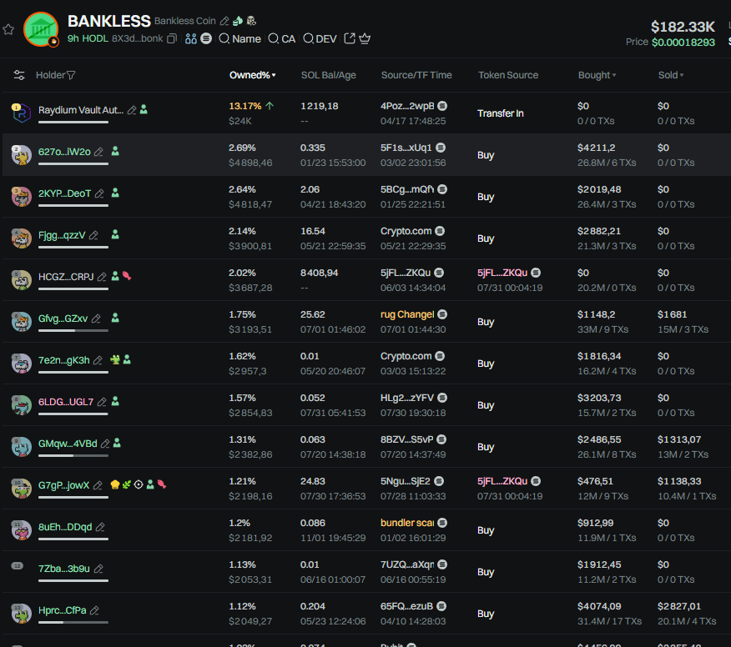731x647 pixels.
Task: Click the holding progress bar for Hprc...CfPa
Action: point(73,622)
